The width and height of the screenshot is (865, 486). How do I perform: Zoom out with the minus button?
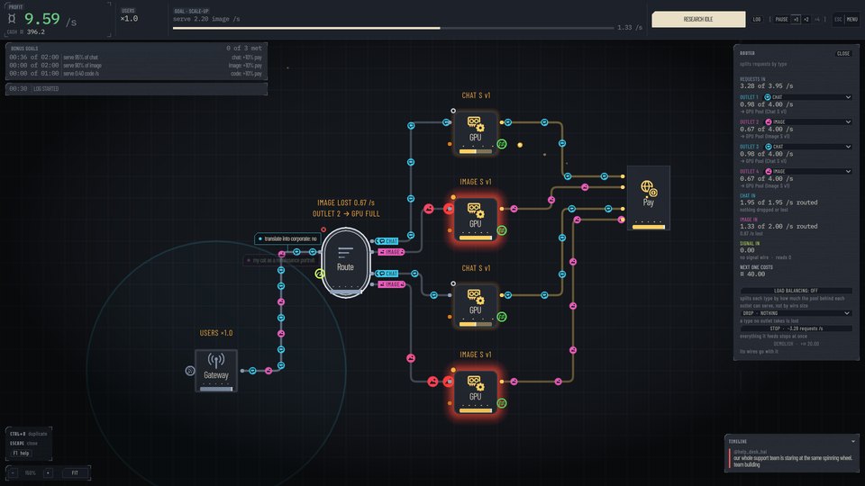14,472
